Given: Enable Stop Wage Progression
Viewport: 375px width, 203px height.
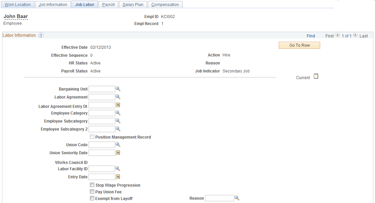Looking at the screenshot, I should pos(92,185).
